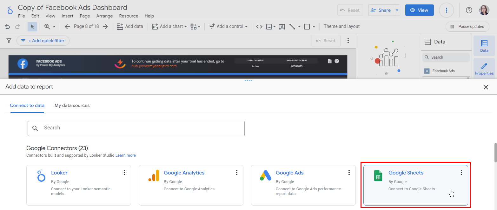Close the Add data to report panel
Screen dimensions: 497x210
(486, 87)
